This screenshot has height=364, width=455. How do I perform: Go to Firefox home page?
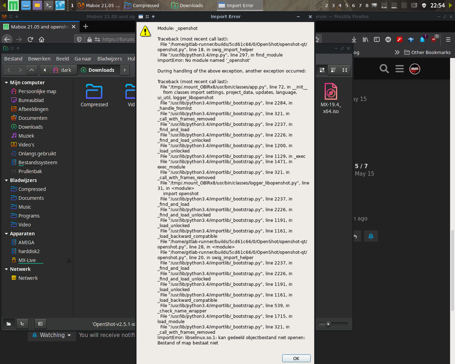41,40
